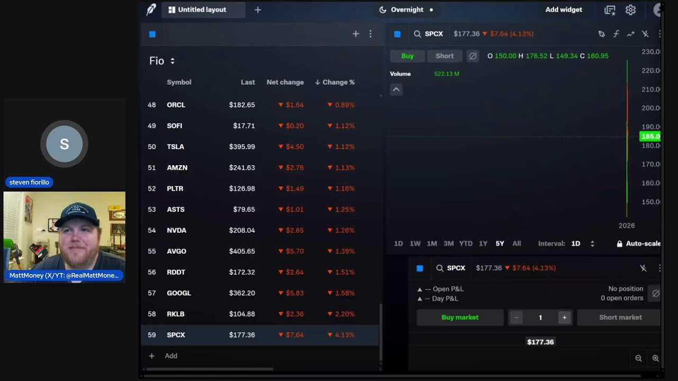Zoom out using the magnifier minus icon
678x381 pixels.
(x=638, y=358)
